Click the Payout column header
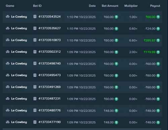The height and width of the screenshot is (130, 168). (155, 6)
